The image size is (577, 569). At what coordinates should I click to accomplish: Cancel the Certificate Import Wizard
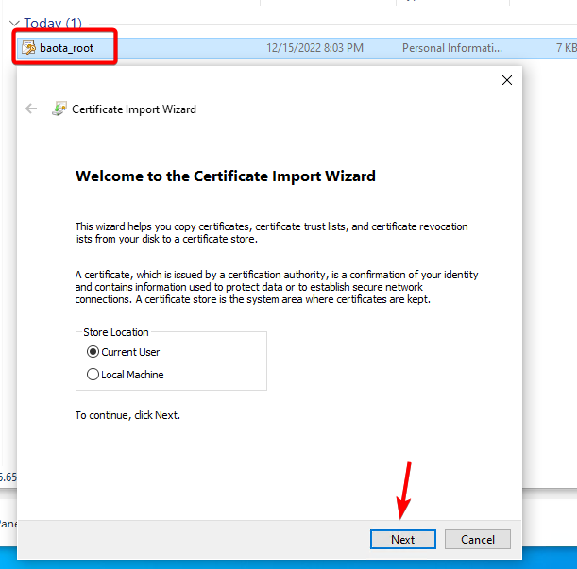tap(477, 539)
